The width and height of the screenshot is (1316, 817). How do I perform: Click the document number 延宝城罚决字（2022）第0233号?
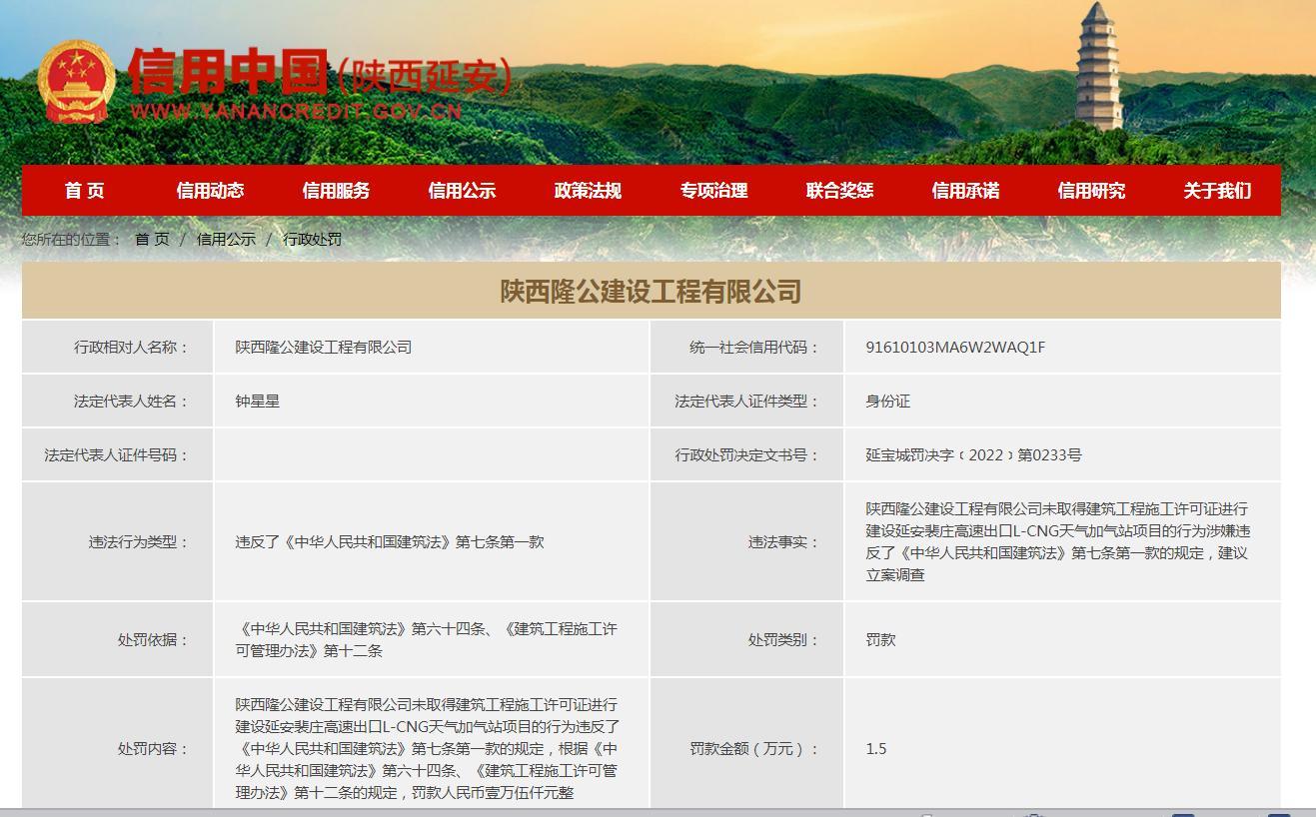tap(973, 455)
